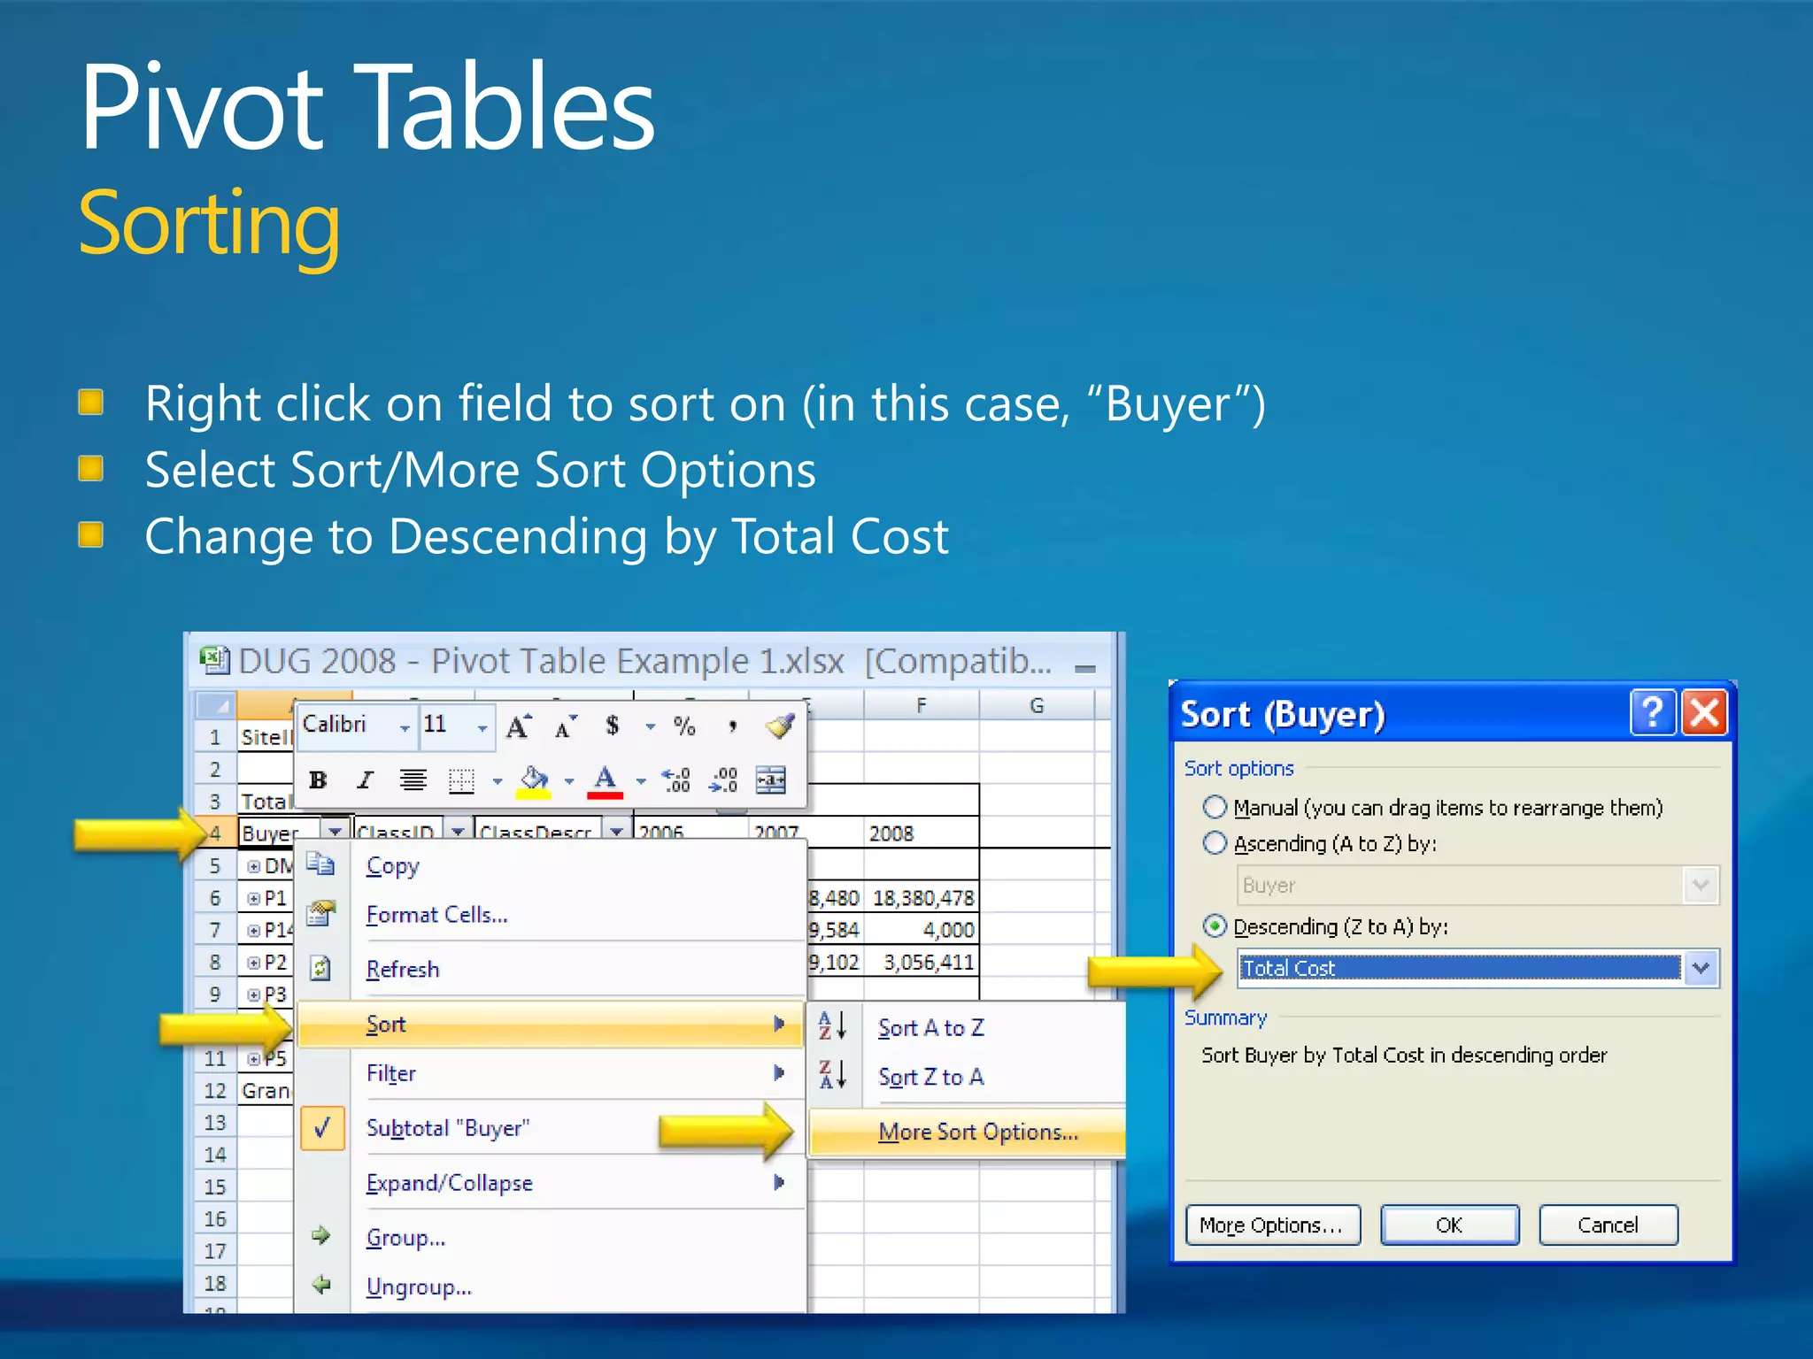Open the Total Cost descending dropdown

(1701, 968)
